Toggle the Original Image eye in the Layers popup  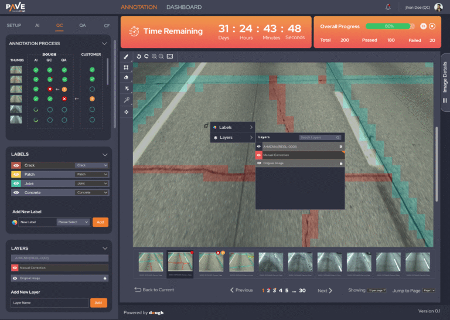click(259, 163)
